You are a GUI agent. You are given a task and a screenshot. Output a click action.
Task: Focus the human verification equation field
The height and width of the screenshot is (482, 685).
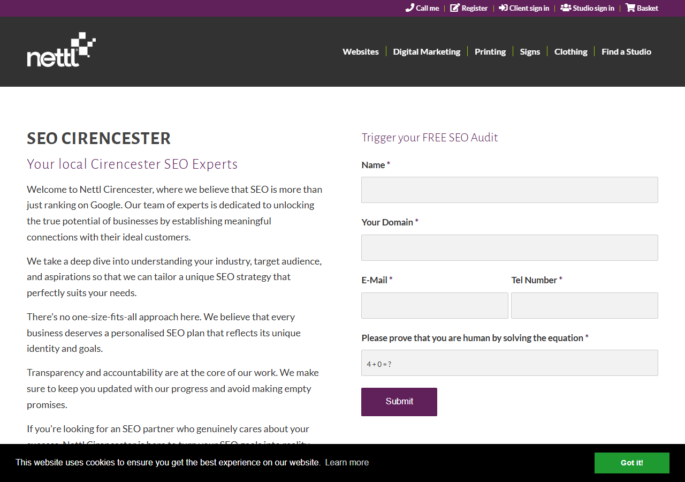click(x=509, y=363)
